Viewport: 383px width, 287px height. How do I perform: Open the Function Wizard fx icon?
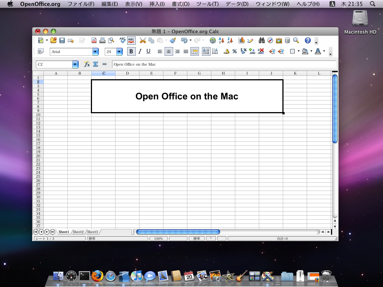87,64
